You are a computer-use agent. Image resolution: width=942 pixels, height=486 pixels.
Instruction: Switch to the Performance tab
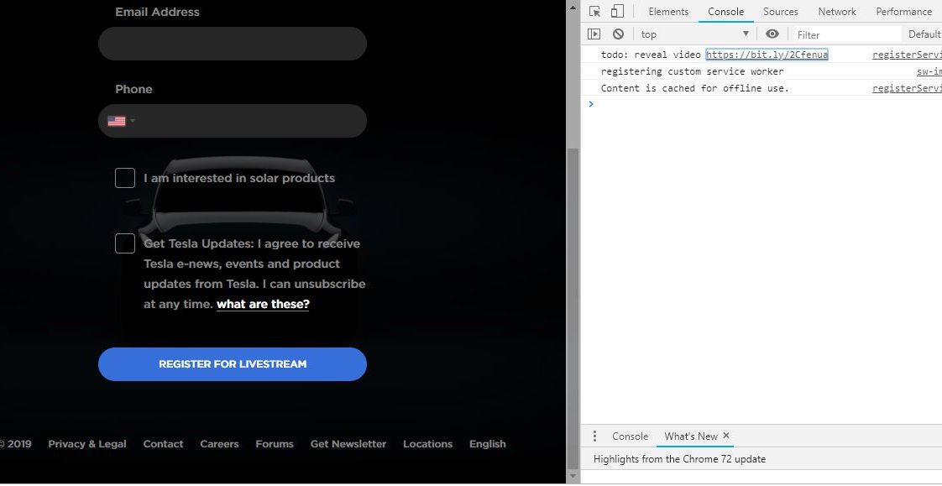click(x=903, y=12)
